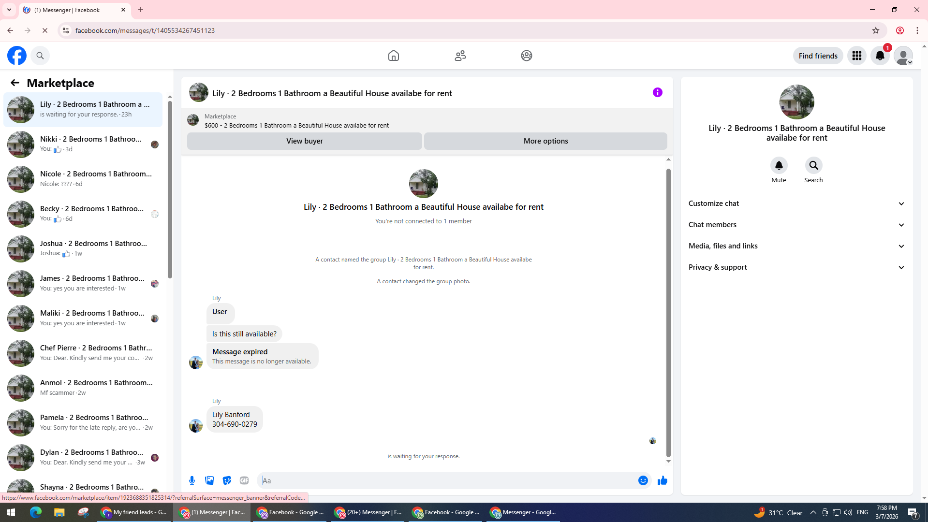Open Anmol conversation in chat list
The width and height of the screenshot is (928, 522).
click(x=83, y=388)
